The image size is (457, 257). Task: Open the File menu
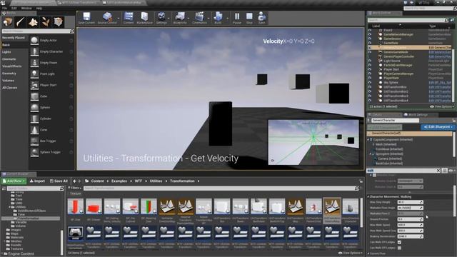pyautogui.click(x=4, y=8)
